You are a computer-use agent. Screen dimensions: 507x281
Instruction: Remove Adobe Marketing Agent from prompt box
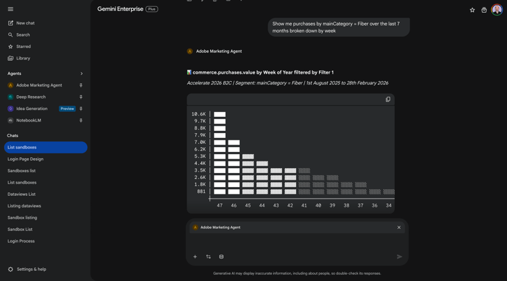click(399, 228)
